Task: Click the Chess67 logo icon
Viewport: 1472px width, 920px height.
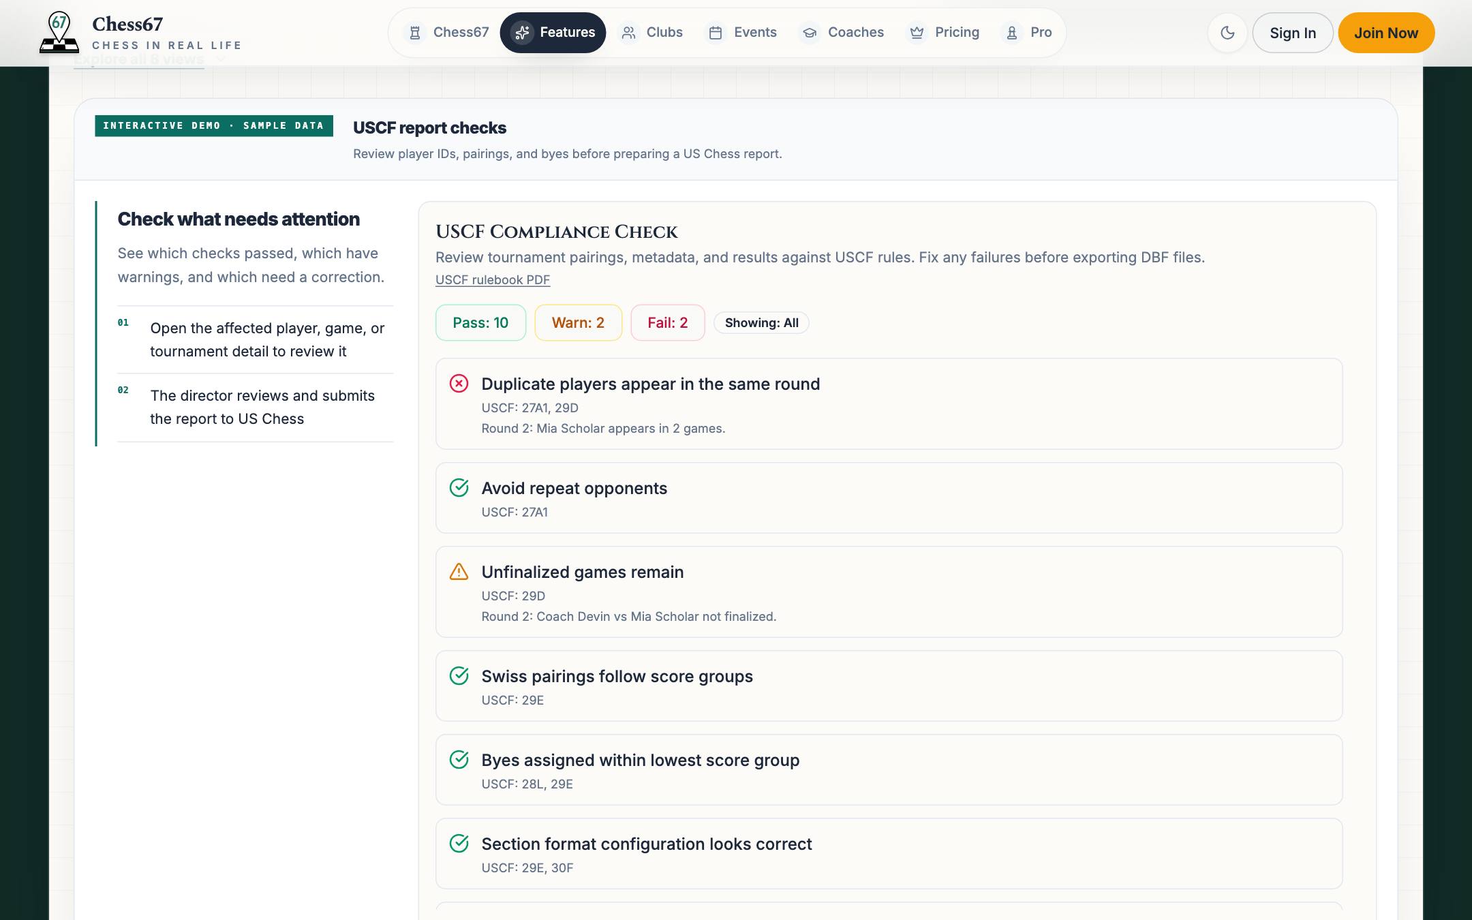Action: (x=59, y=33)
